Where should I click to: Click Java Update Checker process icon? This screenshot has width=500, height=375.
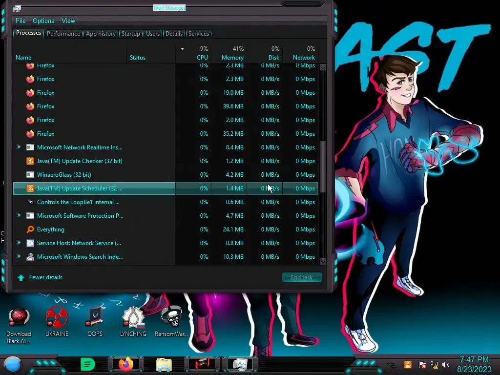[x=30, y=161]
